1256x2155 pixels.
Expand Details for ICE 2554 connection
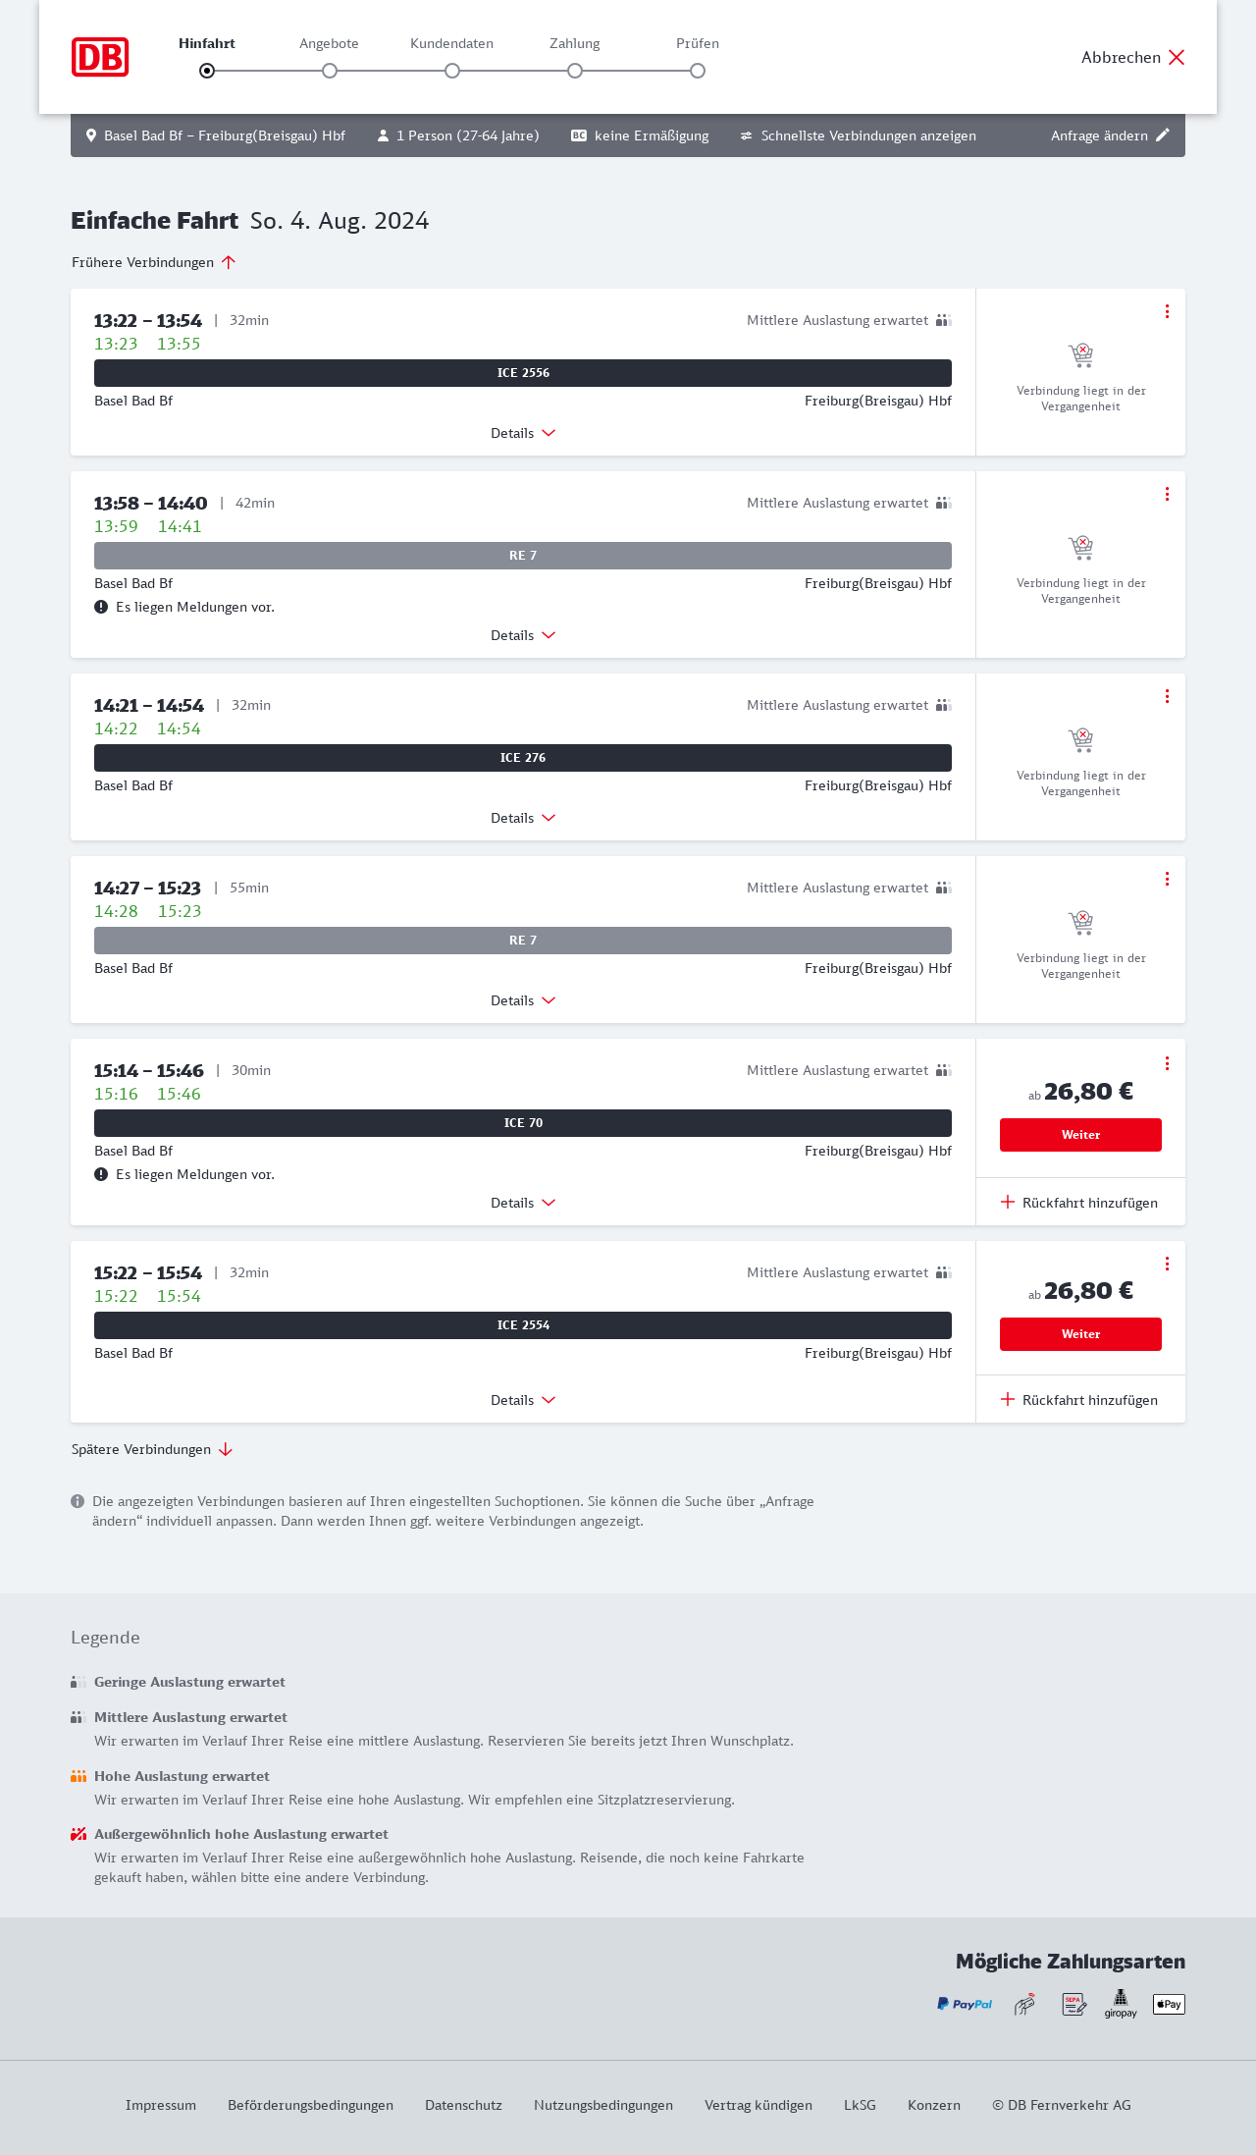[x=523, y=1400]
